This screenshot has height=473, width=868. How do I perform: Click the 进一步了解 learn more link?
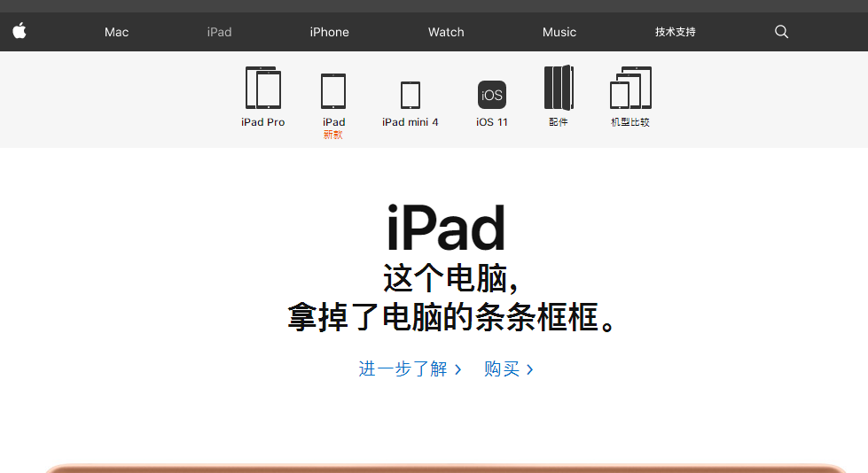coord(410,368)
